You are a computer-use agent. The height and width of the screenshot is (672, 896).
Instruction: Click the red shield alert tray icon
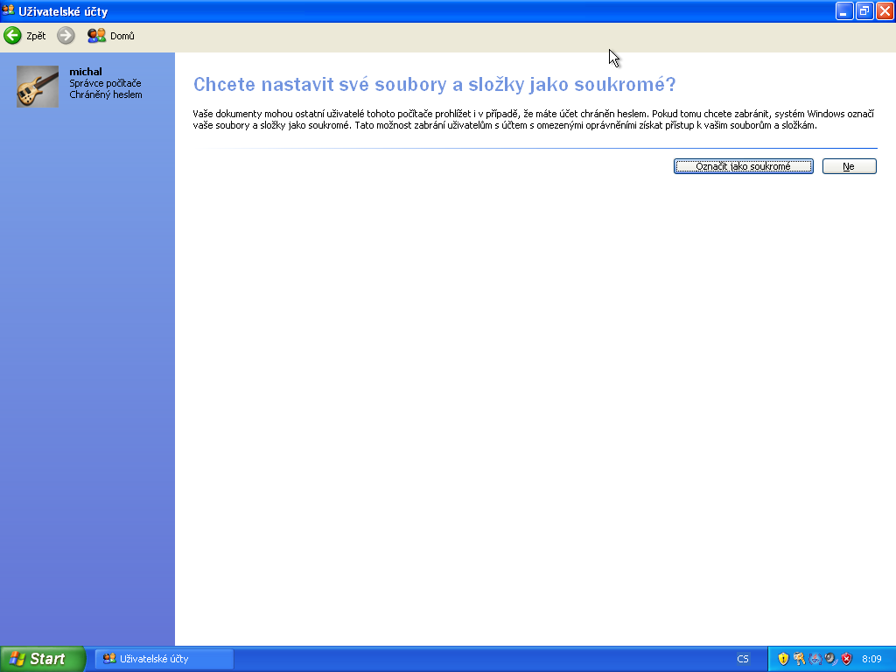click(846, 659)
